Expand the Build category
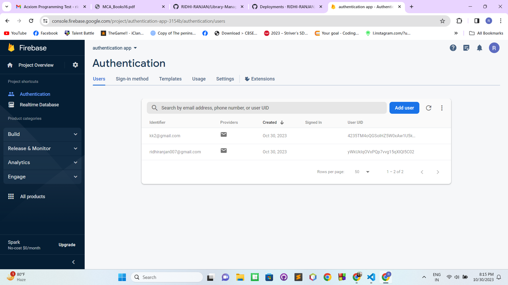The width and height of the screenshot is (508, 285). coord(42,134)
